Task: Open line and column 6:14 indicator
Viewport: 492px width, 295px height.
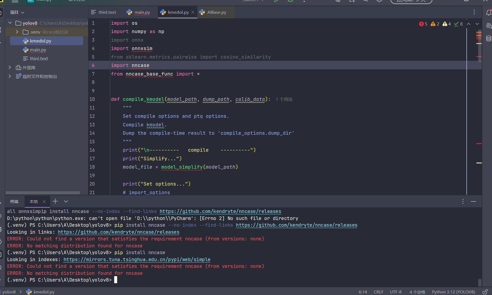Action: click(363, 292)
